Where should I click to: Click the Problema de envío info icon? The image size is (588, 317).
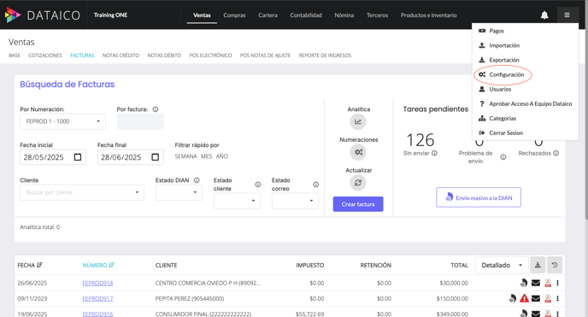(x=503, y=157)
